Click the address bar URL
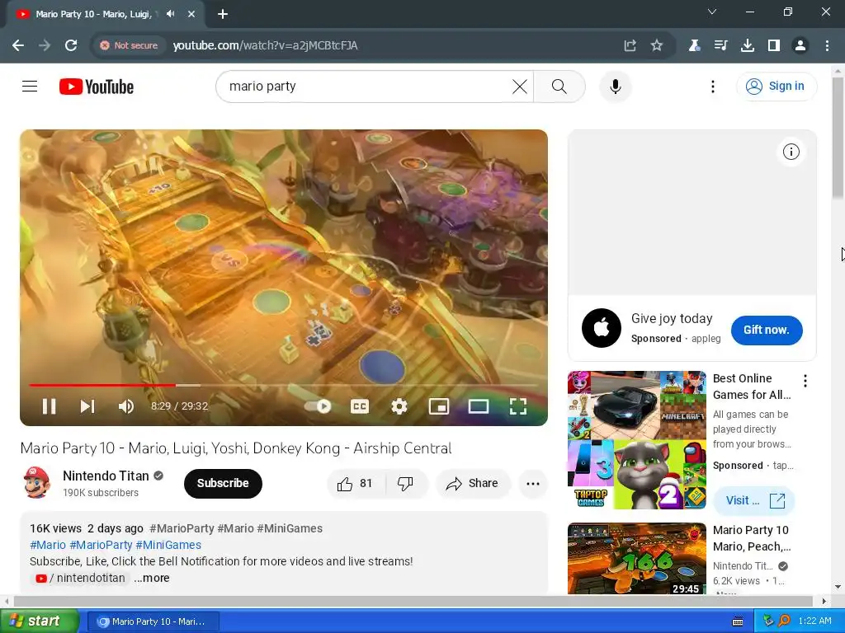This screenshot has width=845, height=633. click(x=265, y=45)
